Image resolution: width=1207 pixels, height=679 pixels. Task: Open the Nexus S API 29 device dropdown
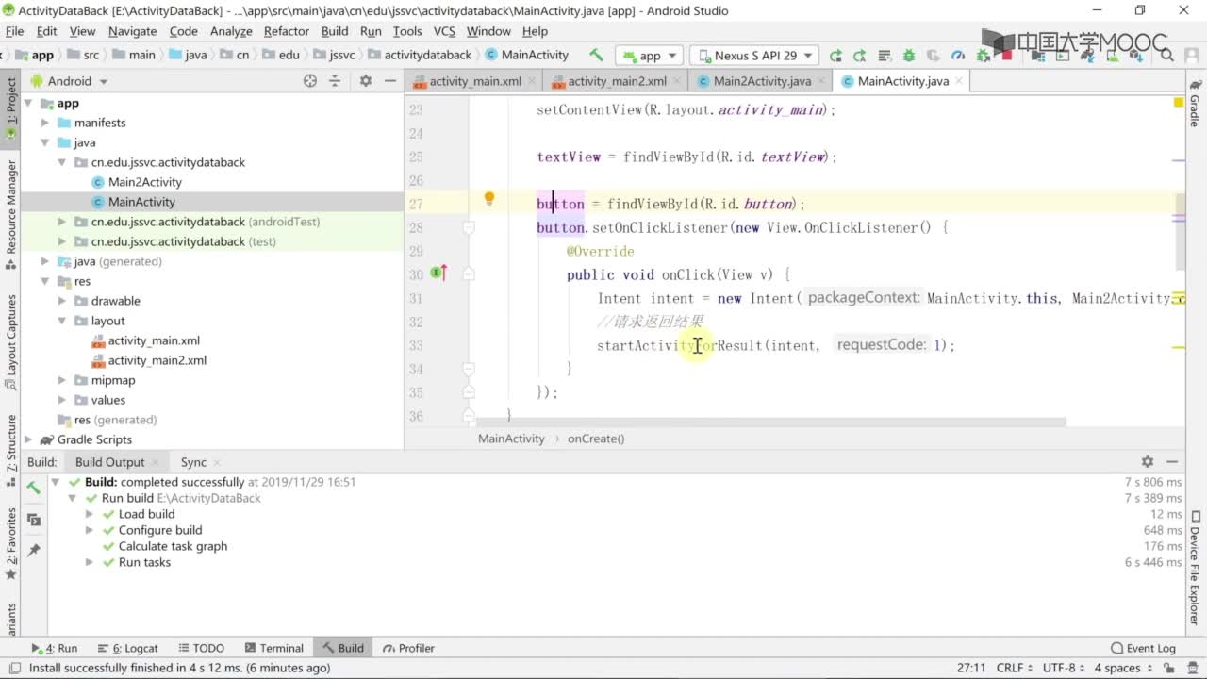(754, 56)
